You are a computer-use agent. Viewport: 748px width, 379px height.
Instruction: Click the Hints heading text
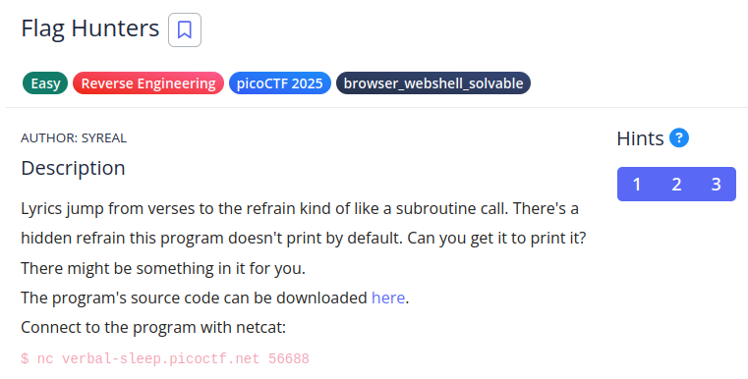click(x=640, y=138)
